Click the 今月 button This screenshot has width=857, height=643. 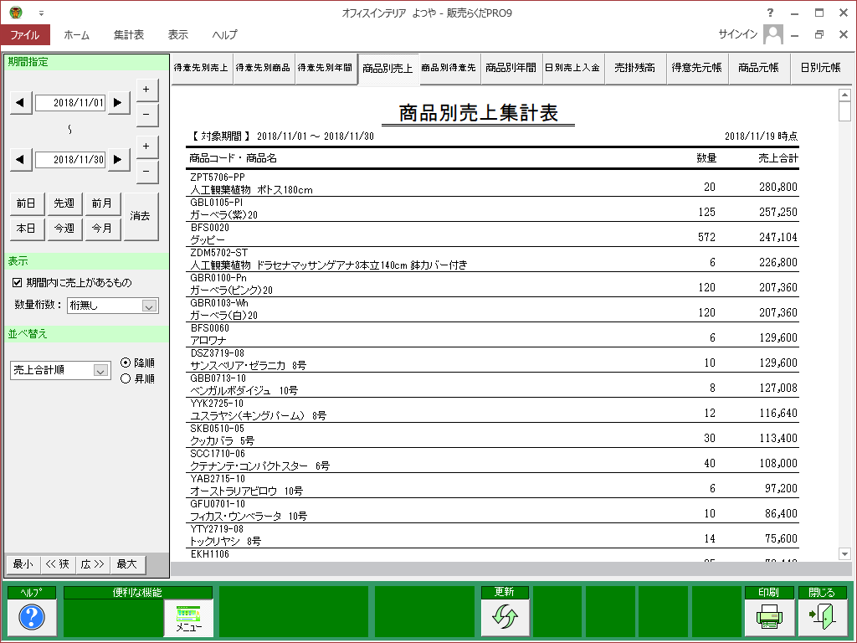[x=102, y=229]
